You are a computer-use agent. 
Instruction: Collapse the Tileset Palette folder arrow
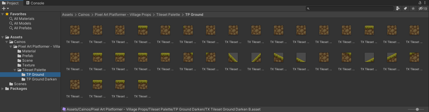coord(15,70)
